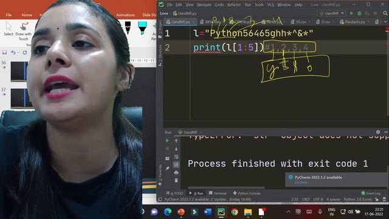Open the Edit menu in PyCharm
Image resolution: width=389 pixels, height=219 pixels.
pyautogui.click(x=179, y=5)
